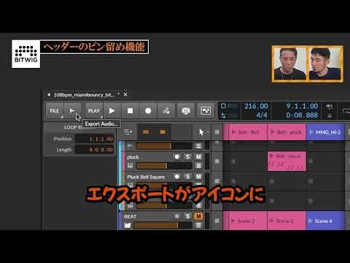Click the tempo value 216.00
Viewport: 350px width, 263px height.
tap(256, 106)
